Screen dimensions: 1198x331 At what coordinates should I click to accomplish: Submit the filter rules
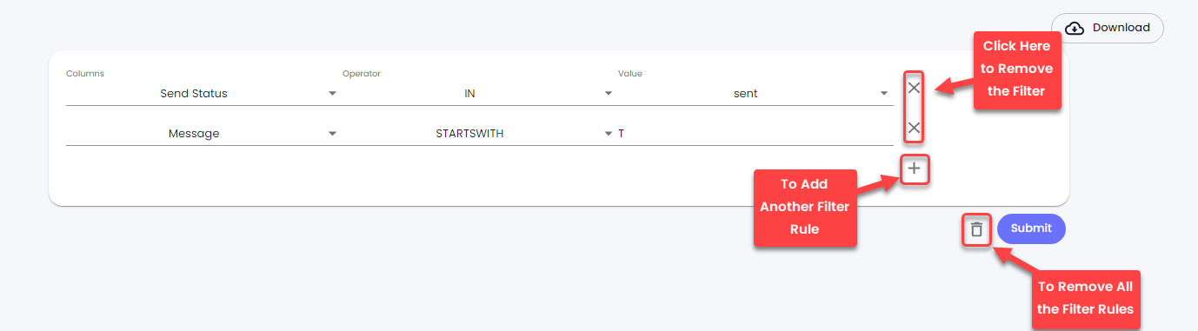pos(1031,228)
